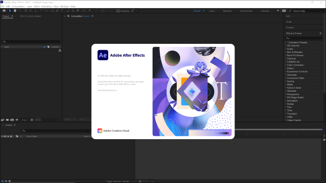The image size is (326, 183).
Task: Adjust the timeline zoom slider handle
Action: (x=140, y=181)
